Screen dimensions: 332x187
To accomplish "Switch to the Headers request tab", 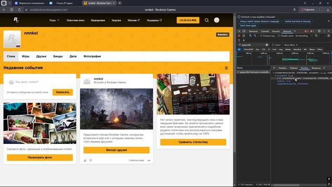I will pyautogui.click(x=282, y=68).
